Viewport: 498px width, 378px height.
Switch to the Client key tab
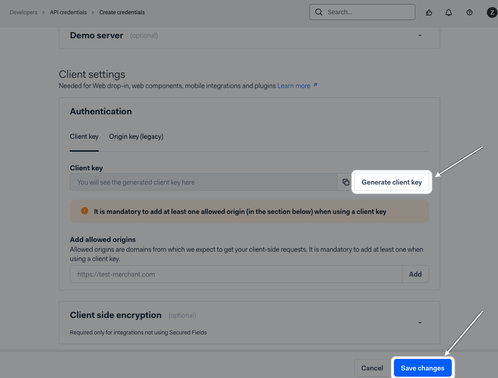pos(84,137)
